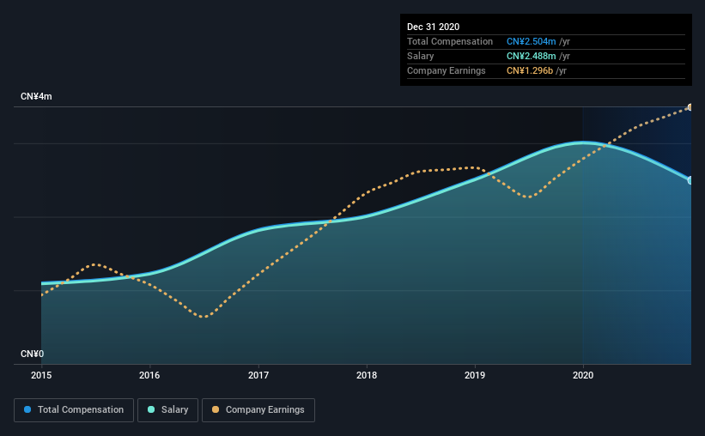Image resolution: width=705 pixels, height=436 pixels.
Task: Toggle the Salary legend button
Action: click(x=167, y=410)
